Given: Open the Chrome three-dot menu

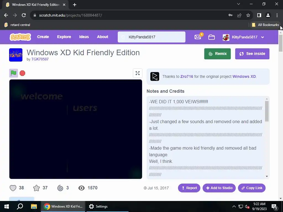Looking at the screenshot, I should click(x=277, y=15).
